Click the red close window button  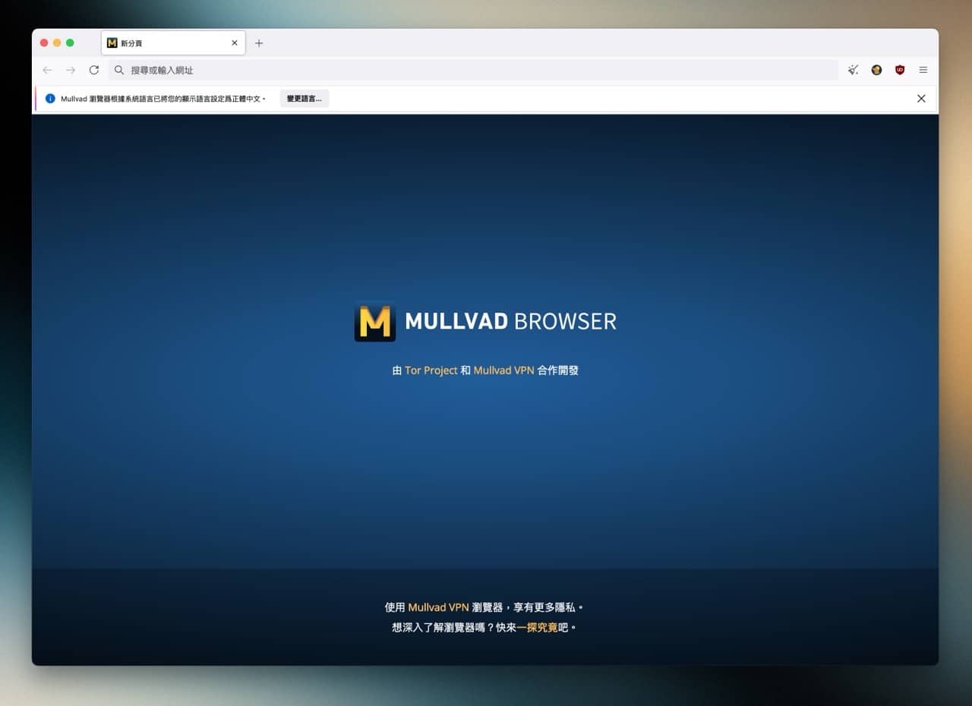pos(44,43)
